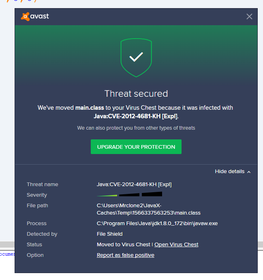Click the Moved to Virus Chest status
This screenshot has height=280, width=263.
123,245
